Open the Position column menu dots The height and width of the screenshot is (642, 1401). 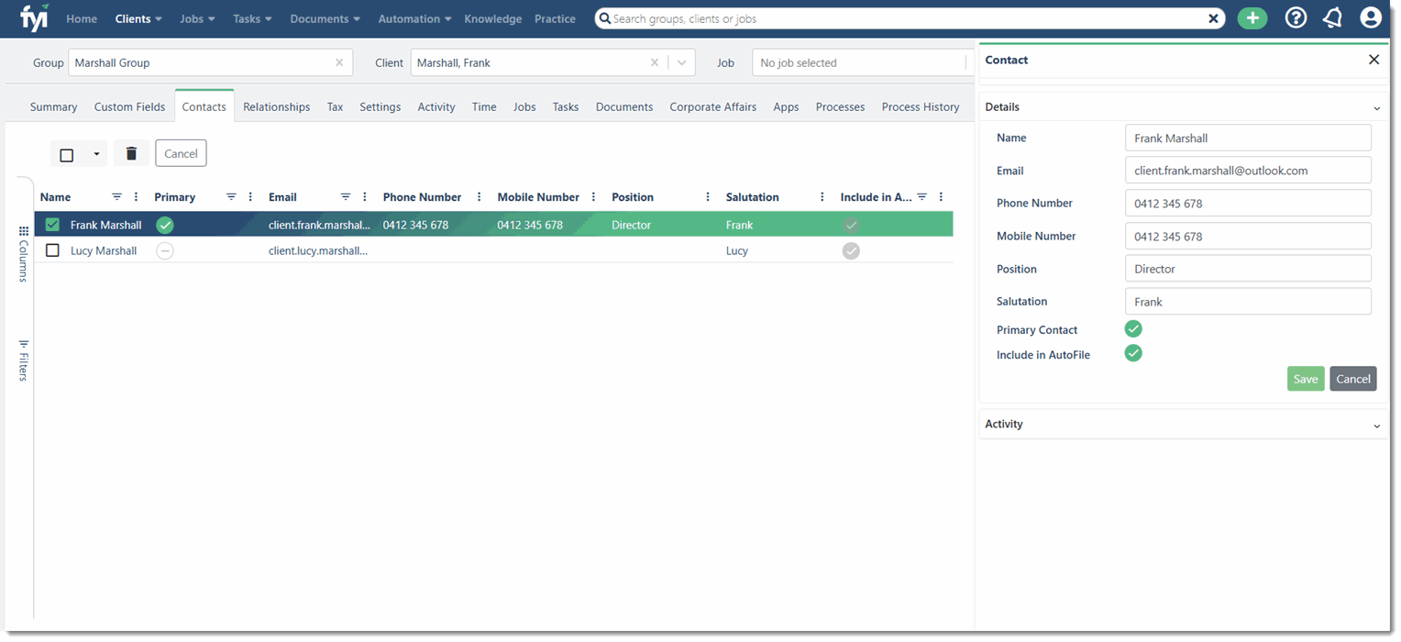click(x=708, y=197)
